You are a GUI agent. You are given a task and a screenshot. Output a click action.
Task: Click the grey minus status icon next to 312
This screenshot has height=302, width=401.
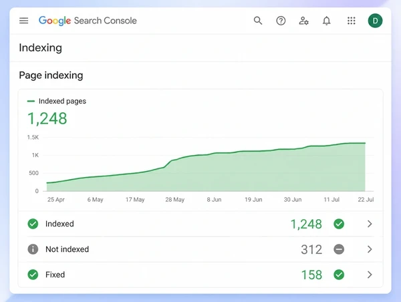click(339, 249)
